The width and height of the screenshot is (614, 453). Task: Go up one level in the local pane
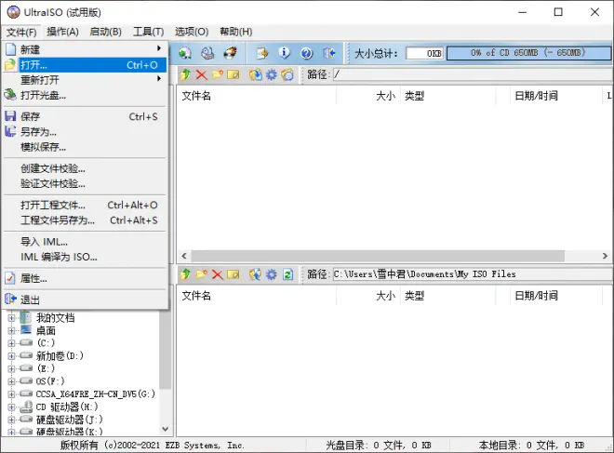(185, 274)
